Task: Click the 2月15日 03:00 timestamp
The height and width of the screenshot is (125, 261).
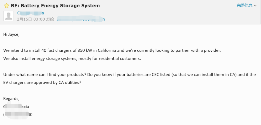Action: pyautogui.click(x=31, y=19)
